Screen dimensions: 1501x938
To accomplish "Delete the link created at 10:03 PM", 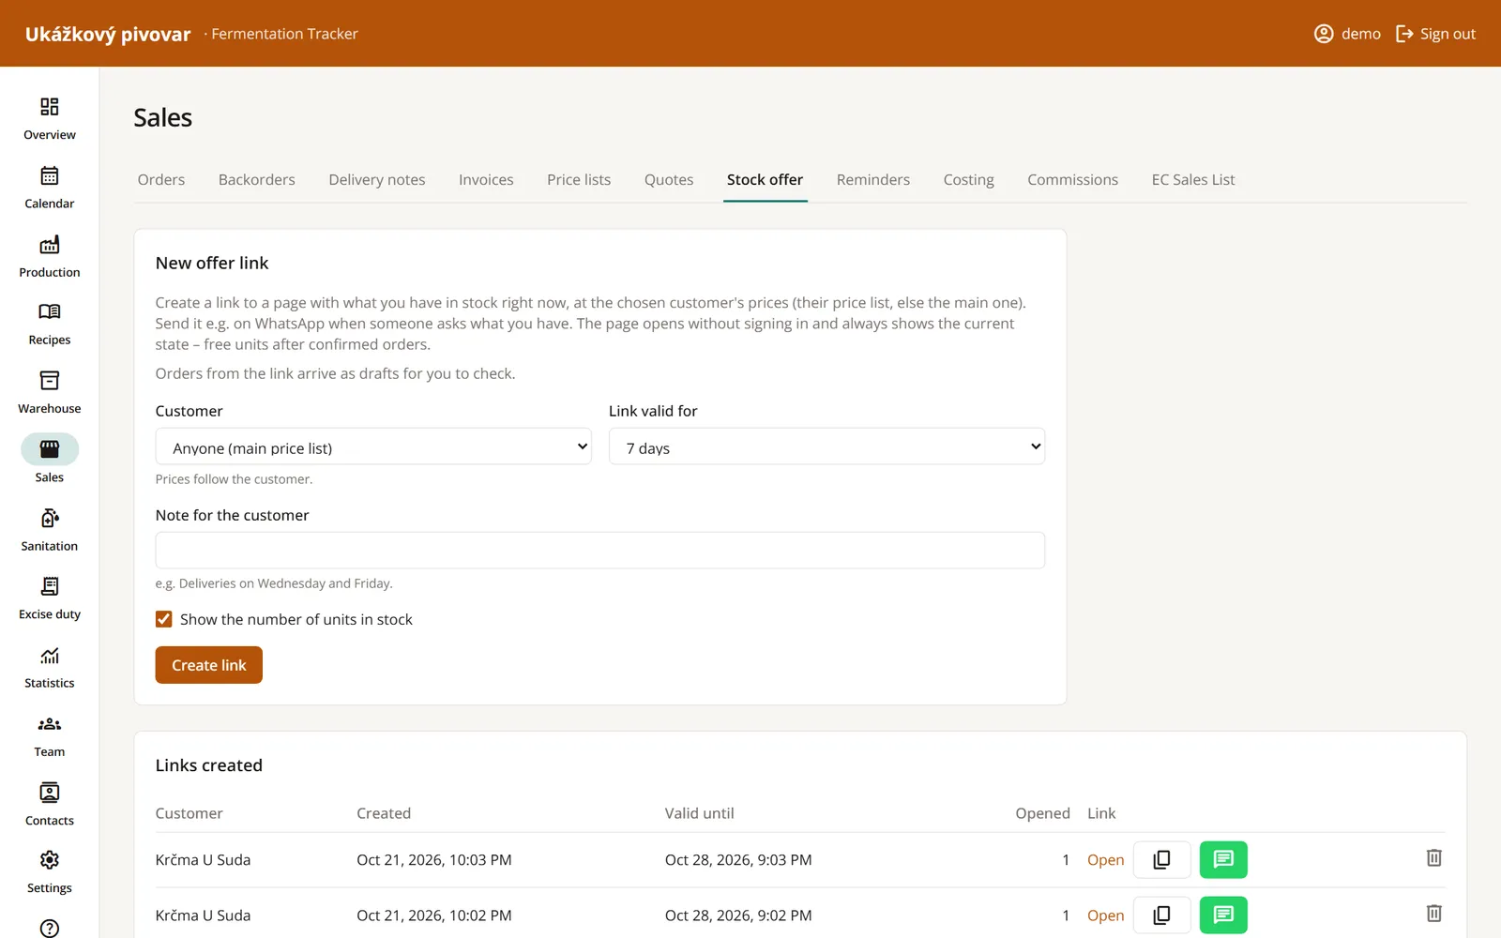I will 1433,858.
